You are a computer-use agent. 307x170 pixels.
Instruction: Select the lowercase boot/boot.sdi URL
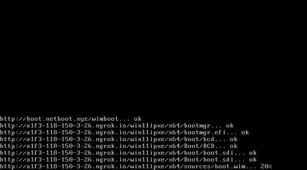click(117, 153)
